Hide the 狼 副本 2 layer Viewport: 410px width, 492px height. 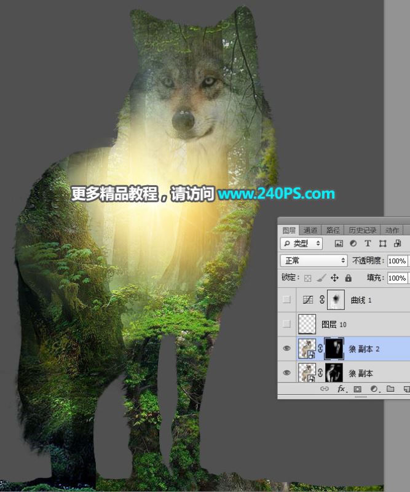point(287,349)
